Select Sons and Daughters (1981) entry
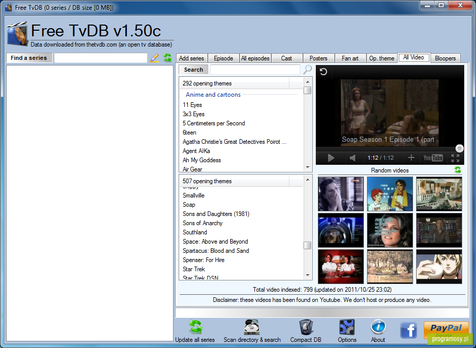The height and width of the screenshot is (348, 476). tap(216, 214)
